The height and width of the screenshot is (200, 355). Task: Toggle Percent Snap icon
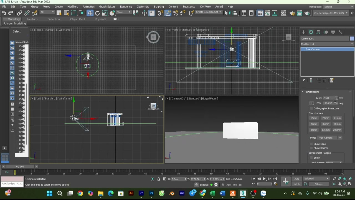point(175,13)
